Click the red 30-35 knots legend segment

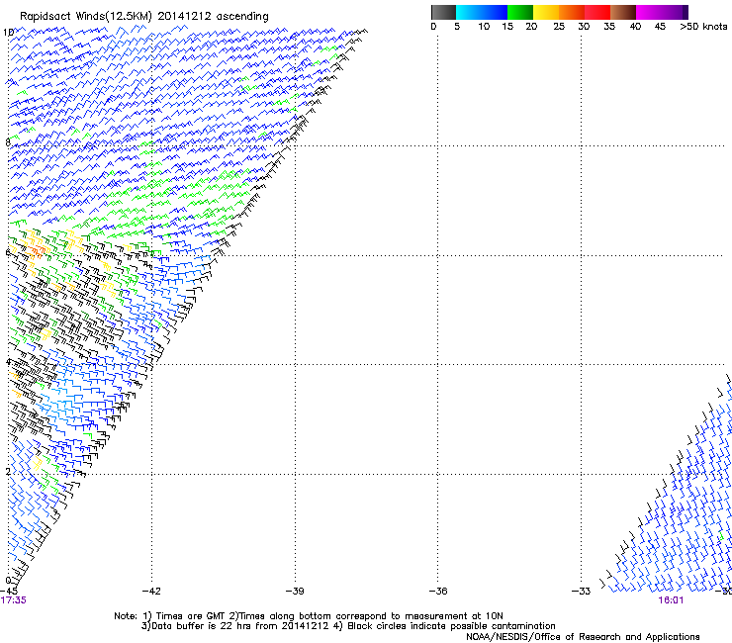(597, 12)
